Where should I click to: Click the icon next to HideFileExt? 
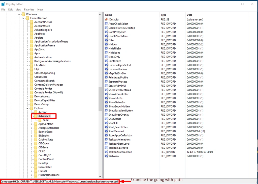[106, 48]
